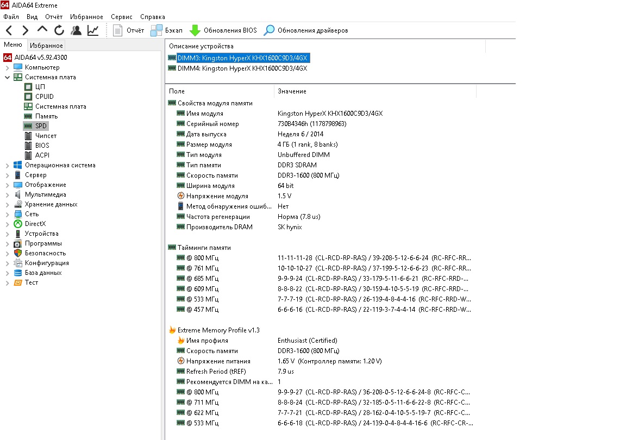Expand the Программы tree node

click(7, 243)
